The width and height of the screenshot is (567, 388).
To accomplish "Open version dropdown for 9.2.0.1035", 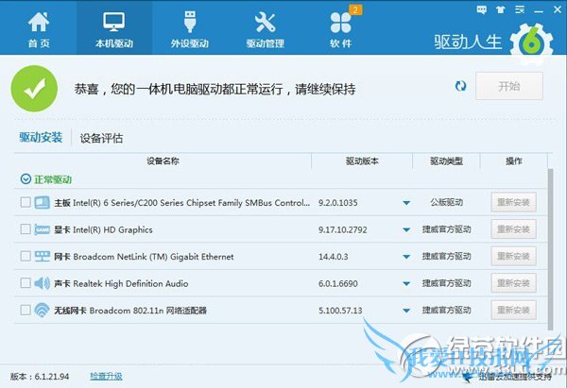I will pos(406,203).
